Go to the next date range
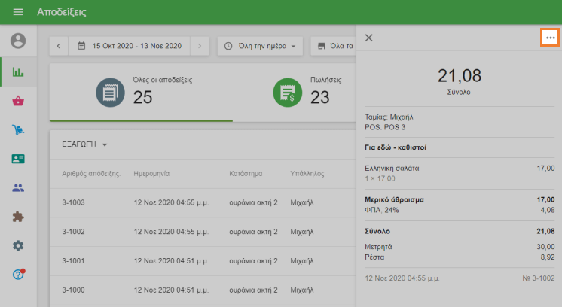Viewport: 562px width, 307px height. pyautogui.click(x=200, y=46)
